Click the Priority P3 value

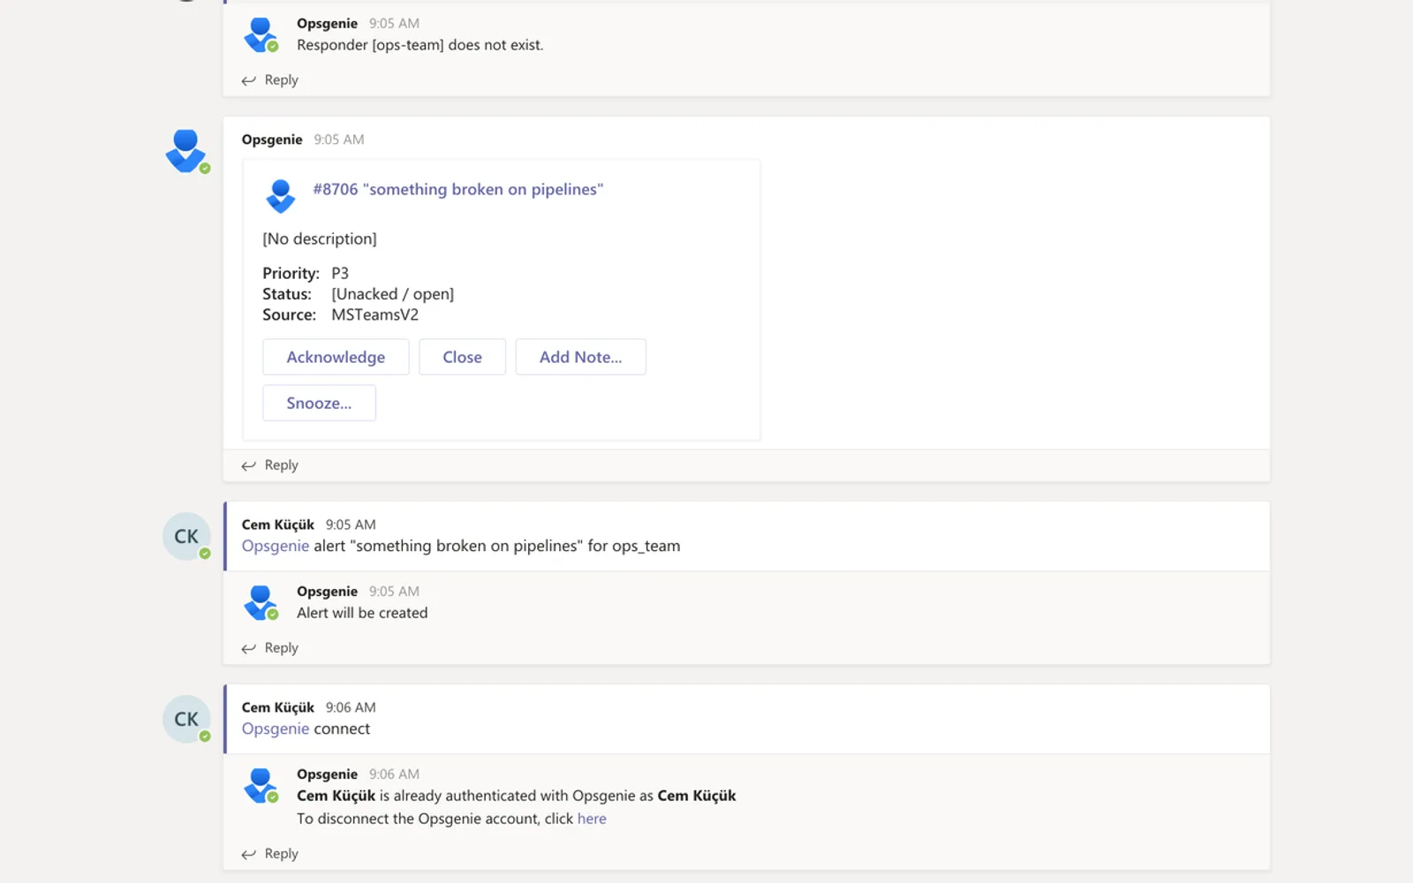pos(340,274)
